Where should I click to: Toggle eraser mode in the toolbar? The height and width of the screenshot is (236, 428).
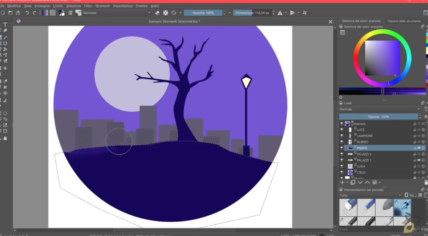click(x=157, y=13)
